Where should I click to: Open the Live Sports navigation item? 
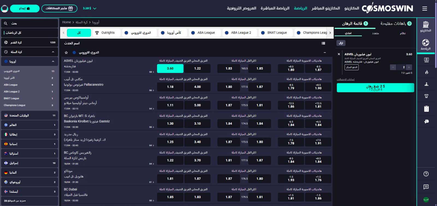click(275, 8)
